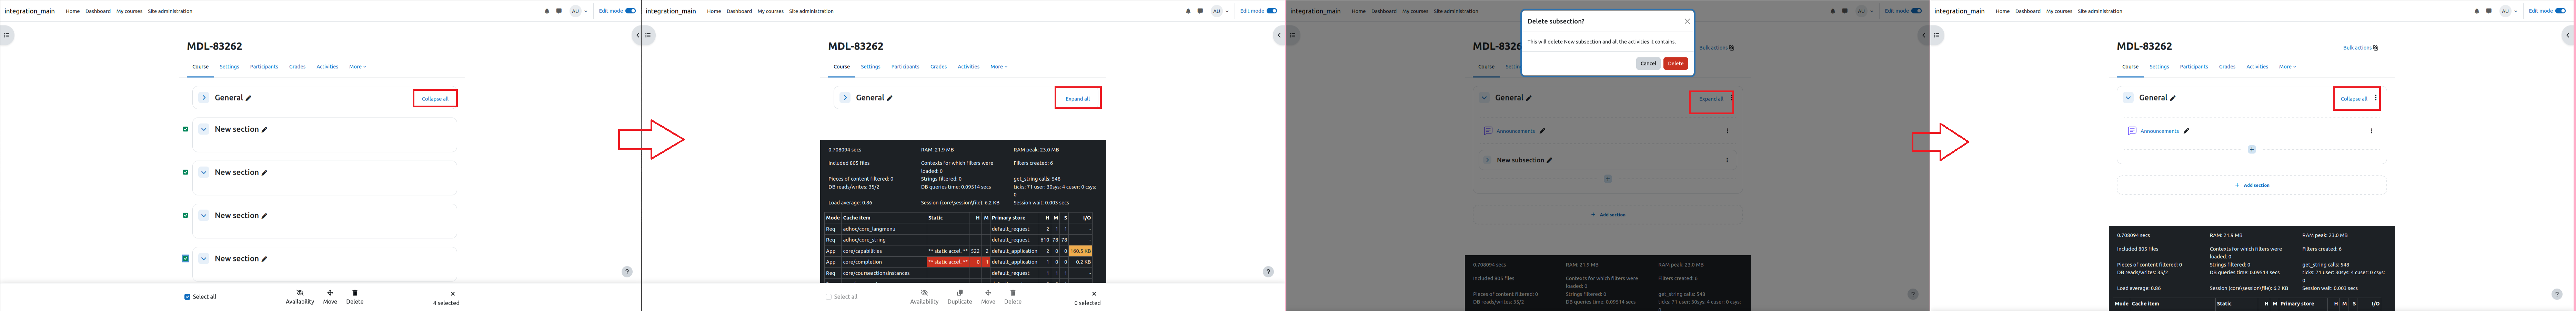Click Collapse all link in leftmost panel
The height and width of the screenshot is (311, 2576).
(x=435, y=99)
